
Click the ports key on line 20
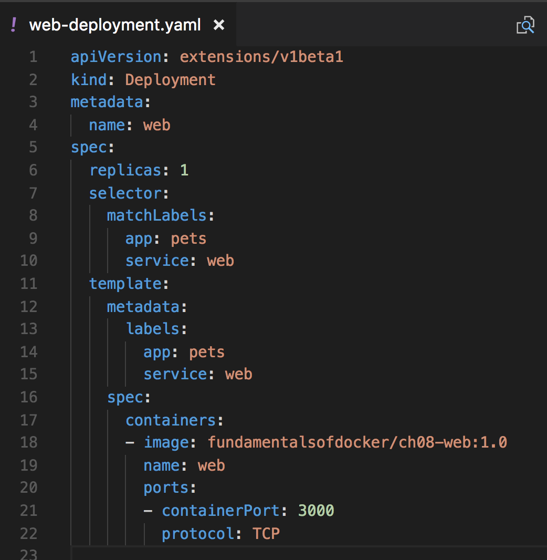[x=166, y=488]
